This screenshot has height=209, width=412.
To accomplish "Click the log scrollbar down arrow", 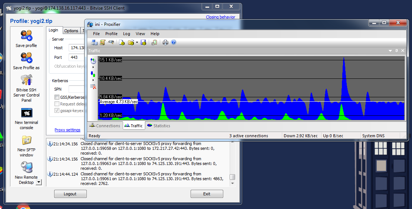I will click(232, 183).
